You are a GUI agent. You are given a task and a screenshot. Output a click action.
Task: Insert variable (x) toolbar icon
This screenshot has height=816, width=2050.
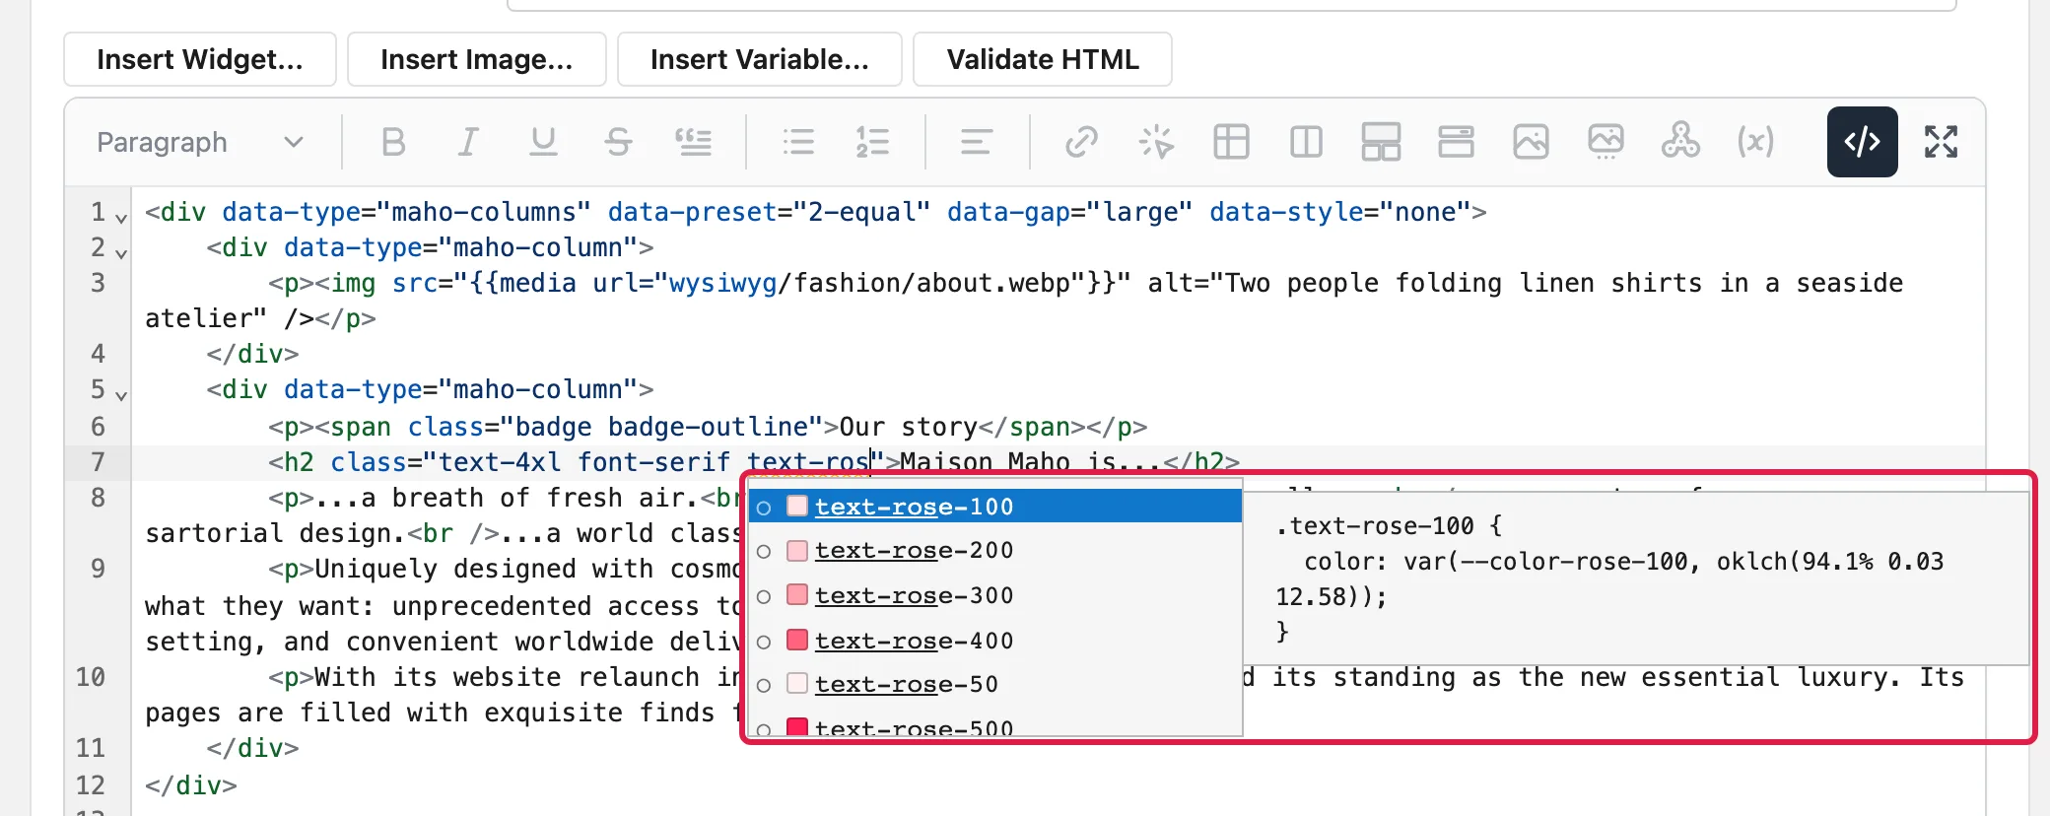[1755, 142]
